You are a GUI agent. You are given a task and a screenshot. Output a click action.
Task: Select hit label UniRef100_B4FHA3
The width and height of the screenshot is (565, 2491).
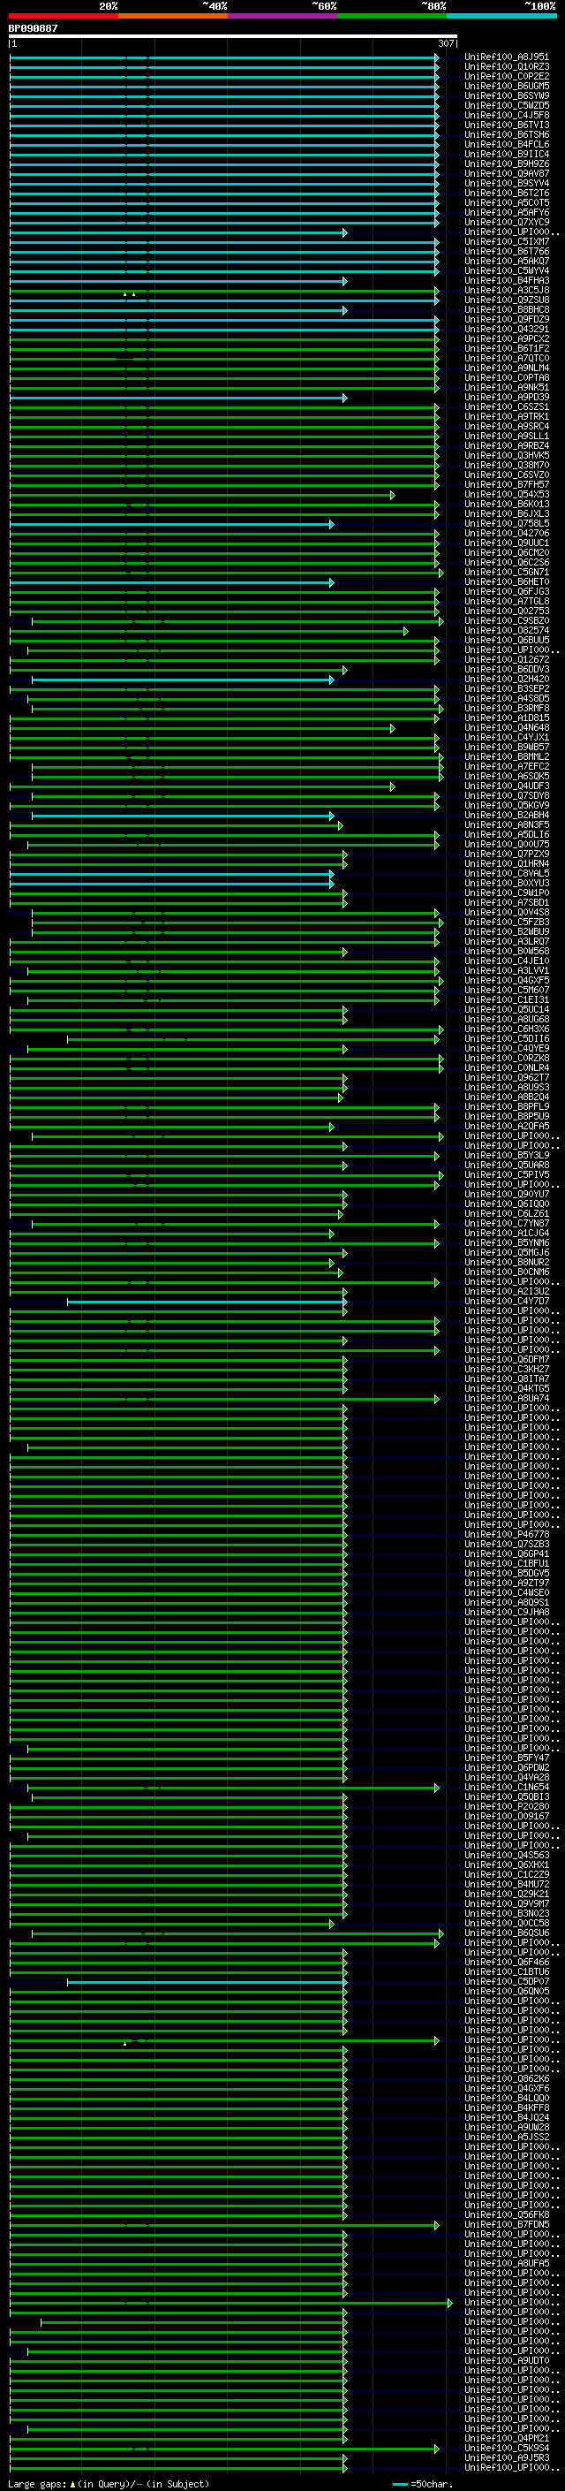pyautogui.click(x=507, y=280)
